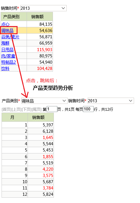Jump to last page via 尾页
The image size is (140, 203).
[36, 110]
